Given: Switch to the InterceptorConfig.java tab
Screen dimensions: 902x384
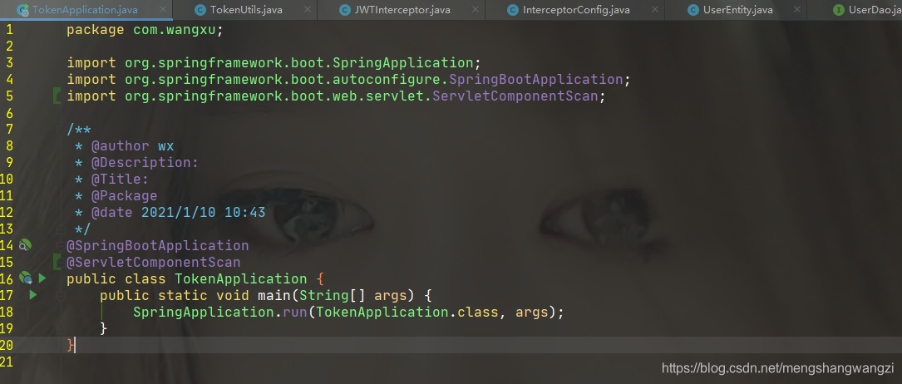Looking at the screenshot, I should coord(576,10).
